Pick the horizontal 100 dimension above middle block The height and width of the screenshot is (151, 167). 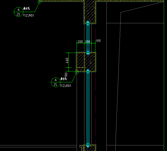tap(98, 41)
